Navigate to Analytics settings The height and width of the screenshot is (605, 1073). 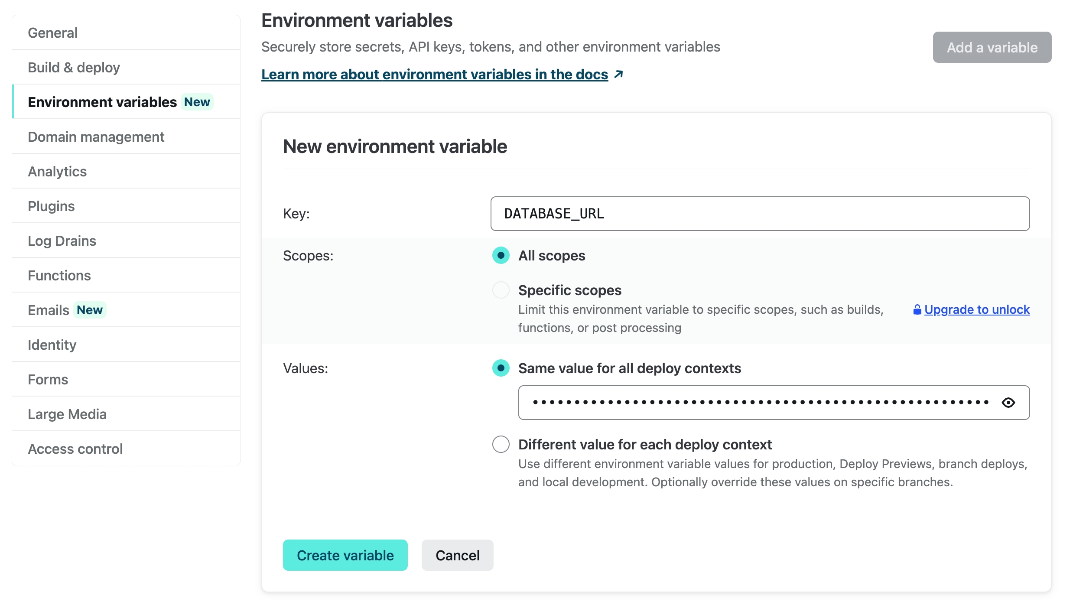click(126, 172)
